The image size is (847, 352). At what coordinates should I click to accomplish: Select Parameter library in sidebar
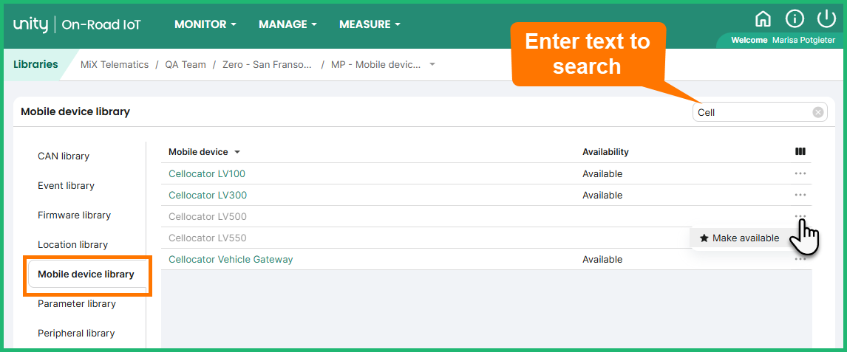[x=77, y=303]
